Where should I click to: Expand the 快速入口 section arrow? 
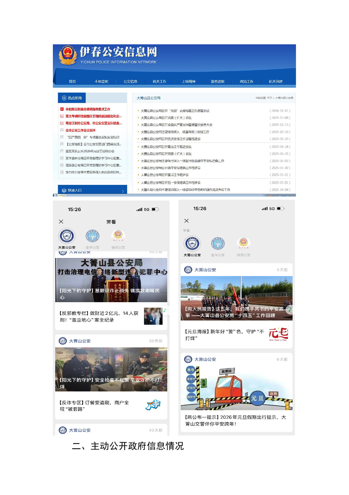pyautogui.click(x=122, y=191)
